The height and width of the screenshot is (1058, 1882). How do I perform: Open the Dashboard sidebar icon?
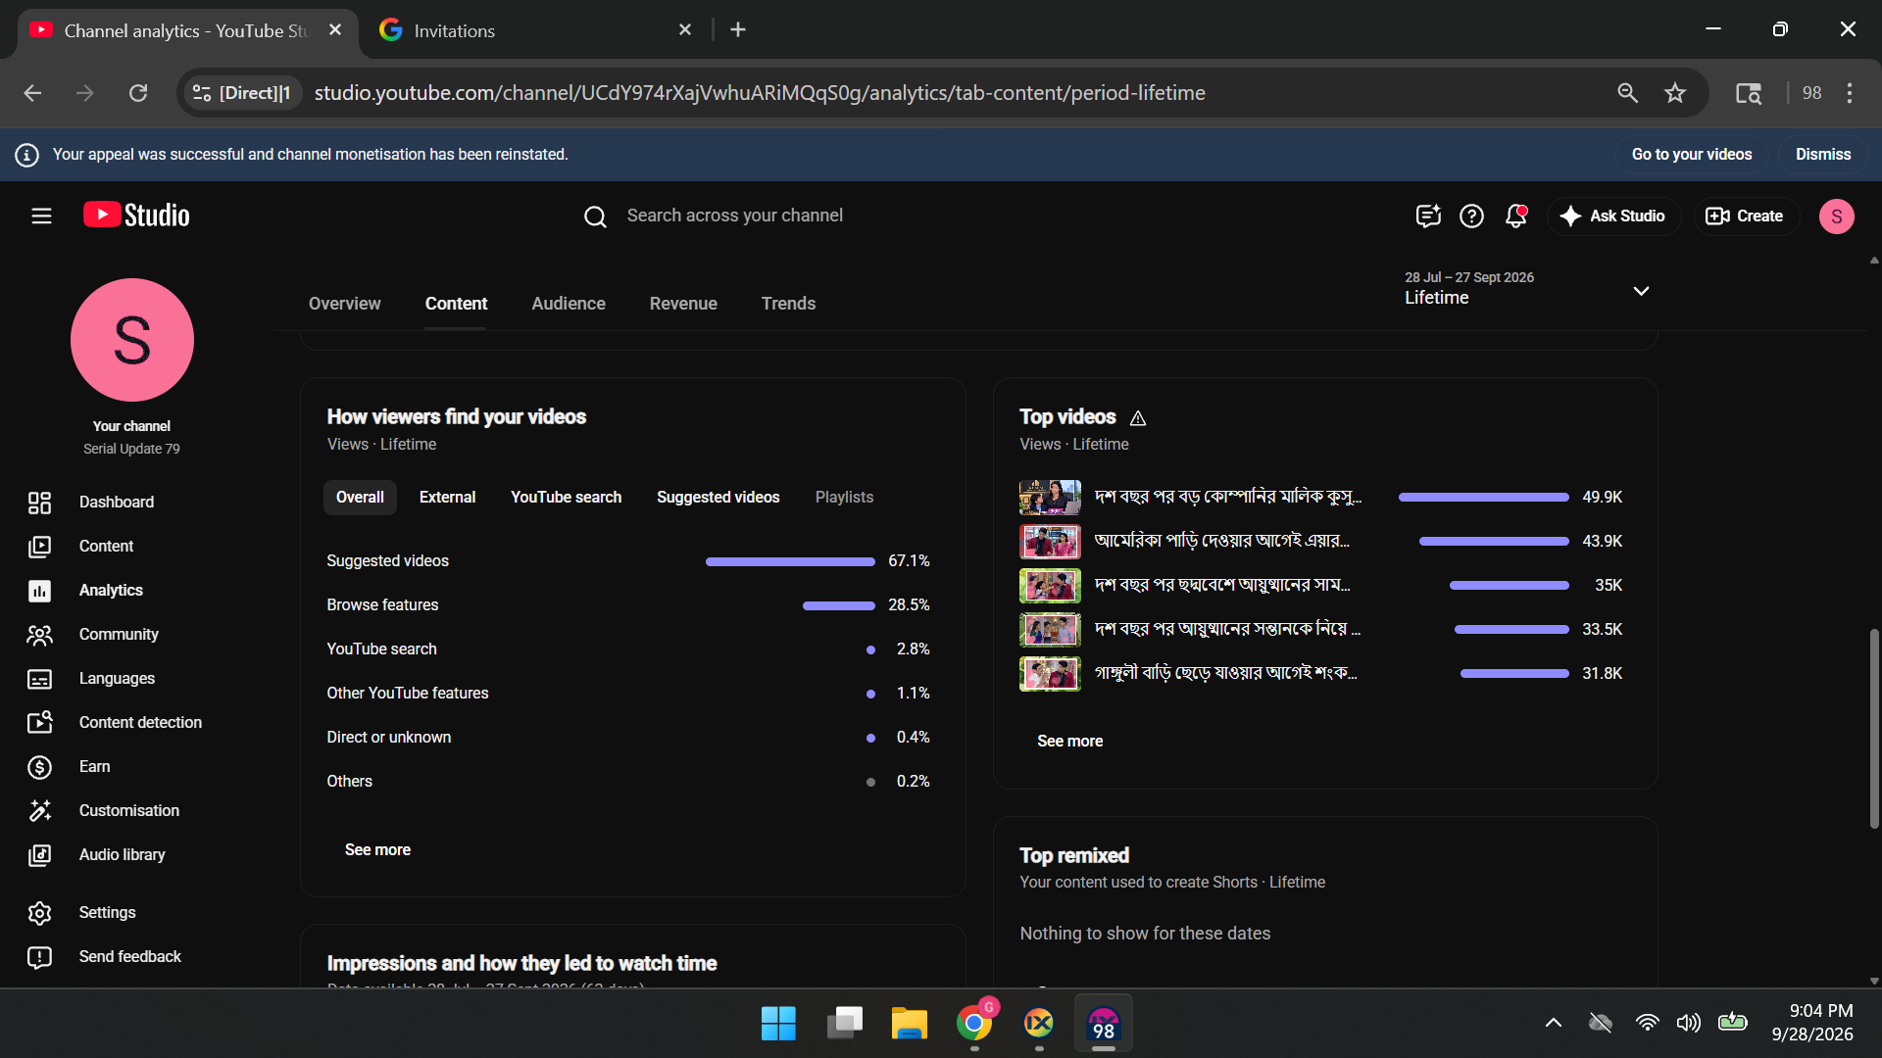39,503
